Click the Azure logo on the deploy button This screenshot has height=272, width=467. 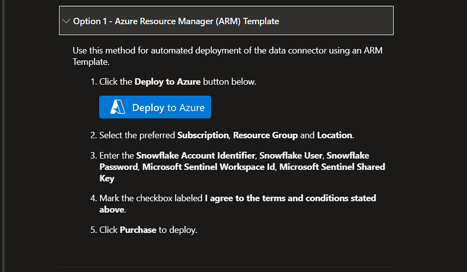(118, 107)
